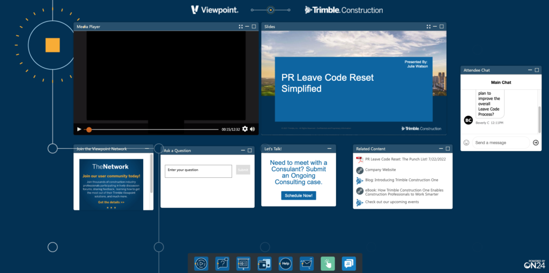Click Submit in Ask a Question

[x=243, y=170]
